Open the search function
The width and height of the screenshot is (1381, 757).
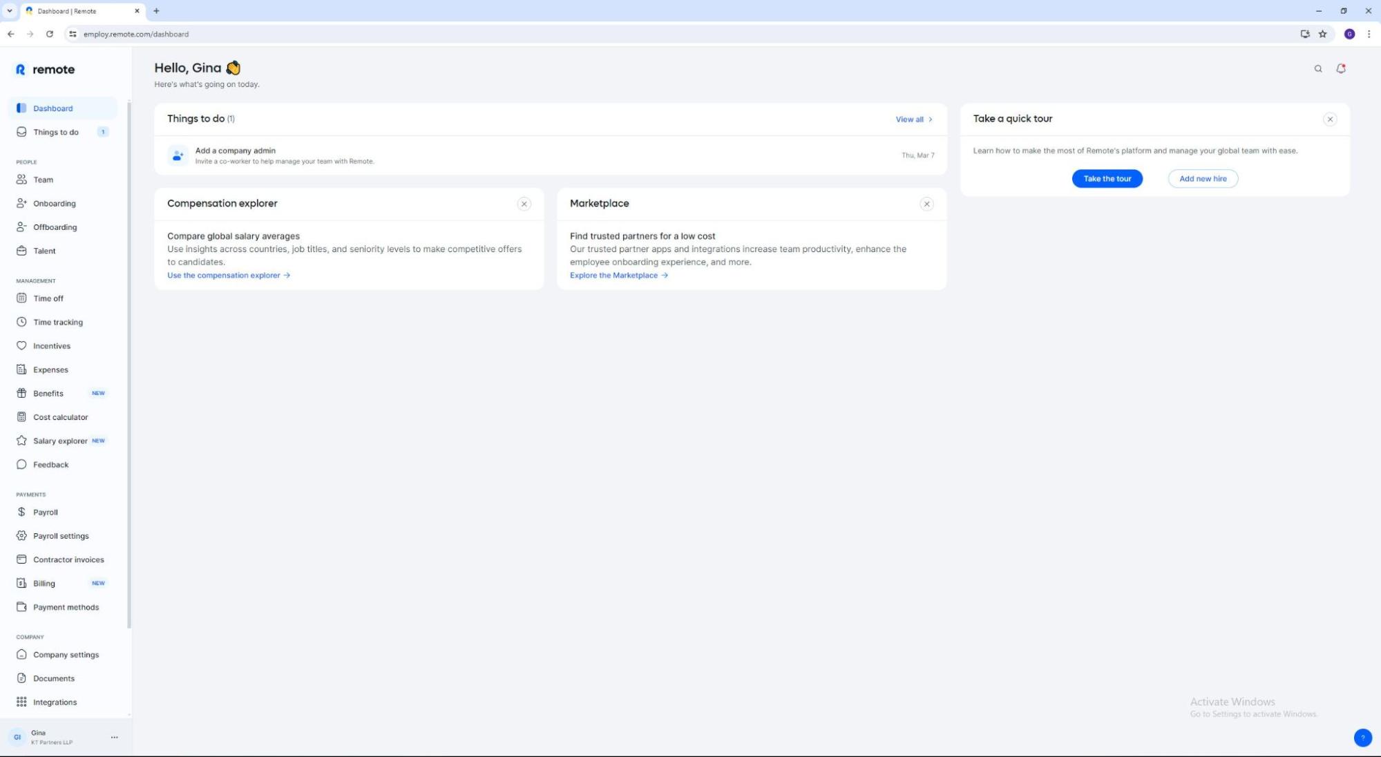point(1318,68)
